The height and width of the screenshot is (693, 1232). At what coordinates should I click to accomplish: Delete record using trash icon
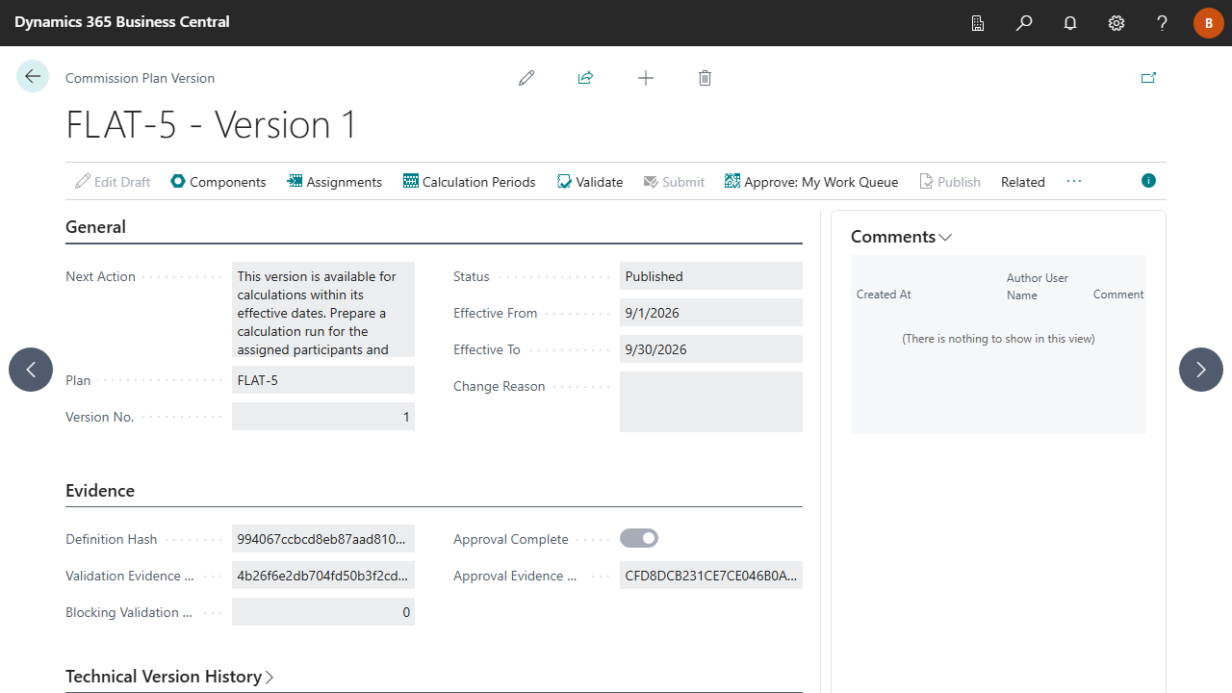pos(705,78)
